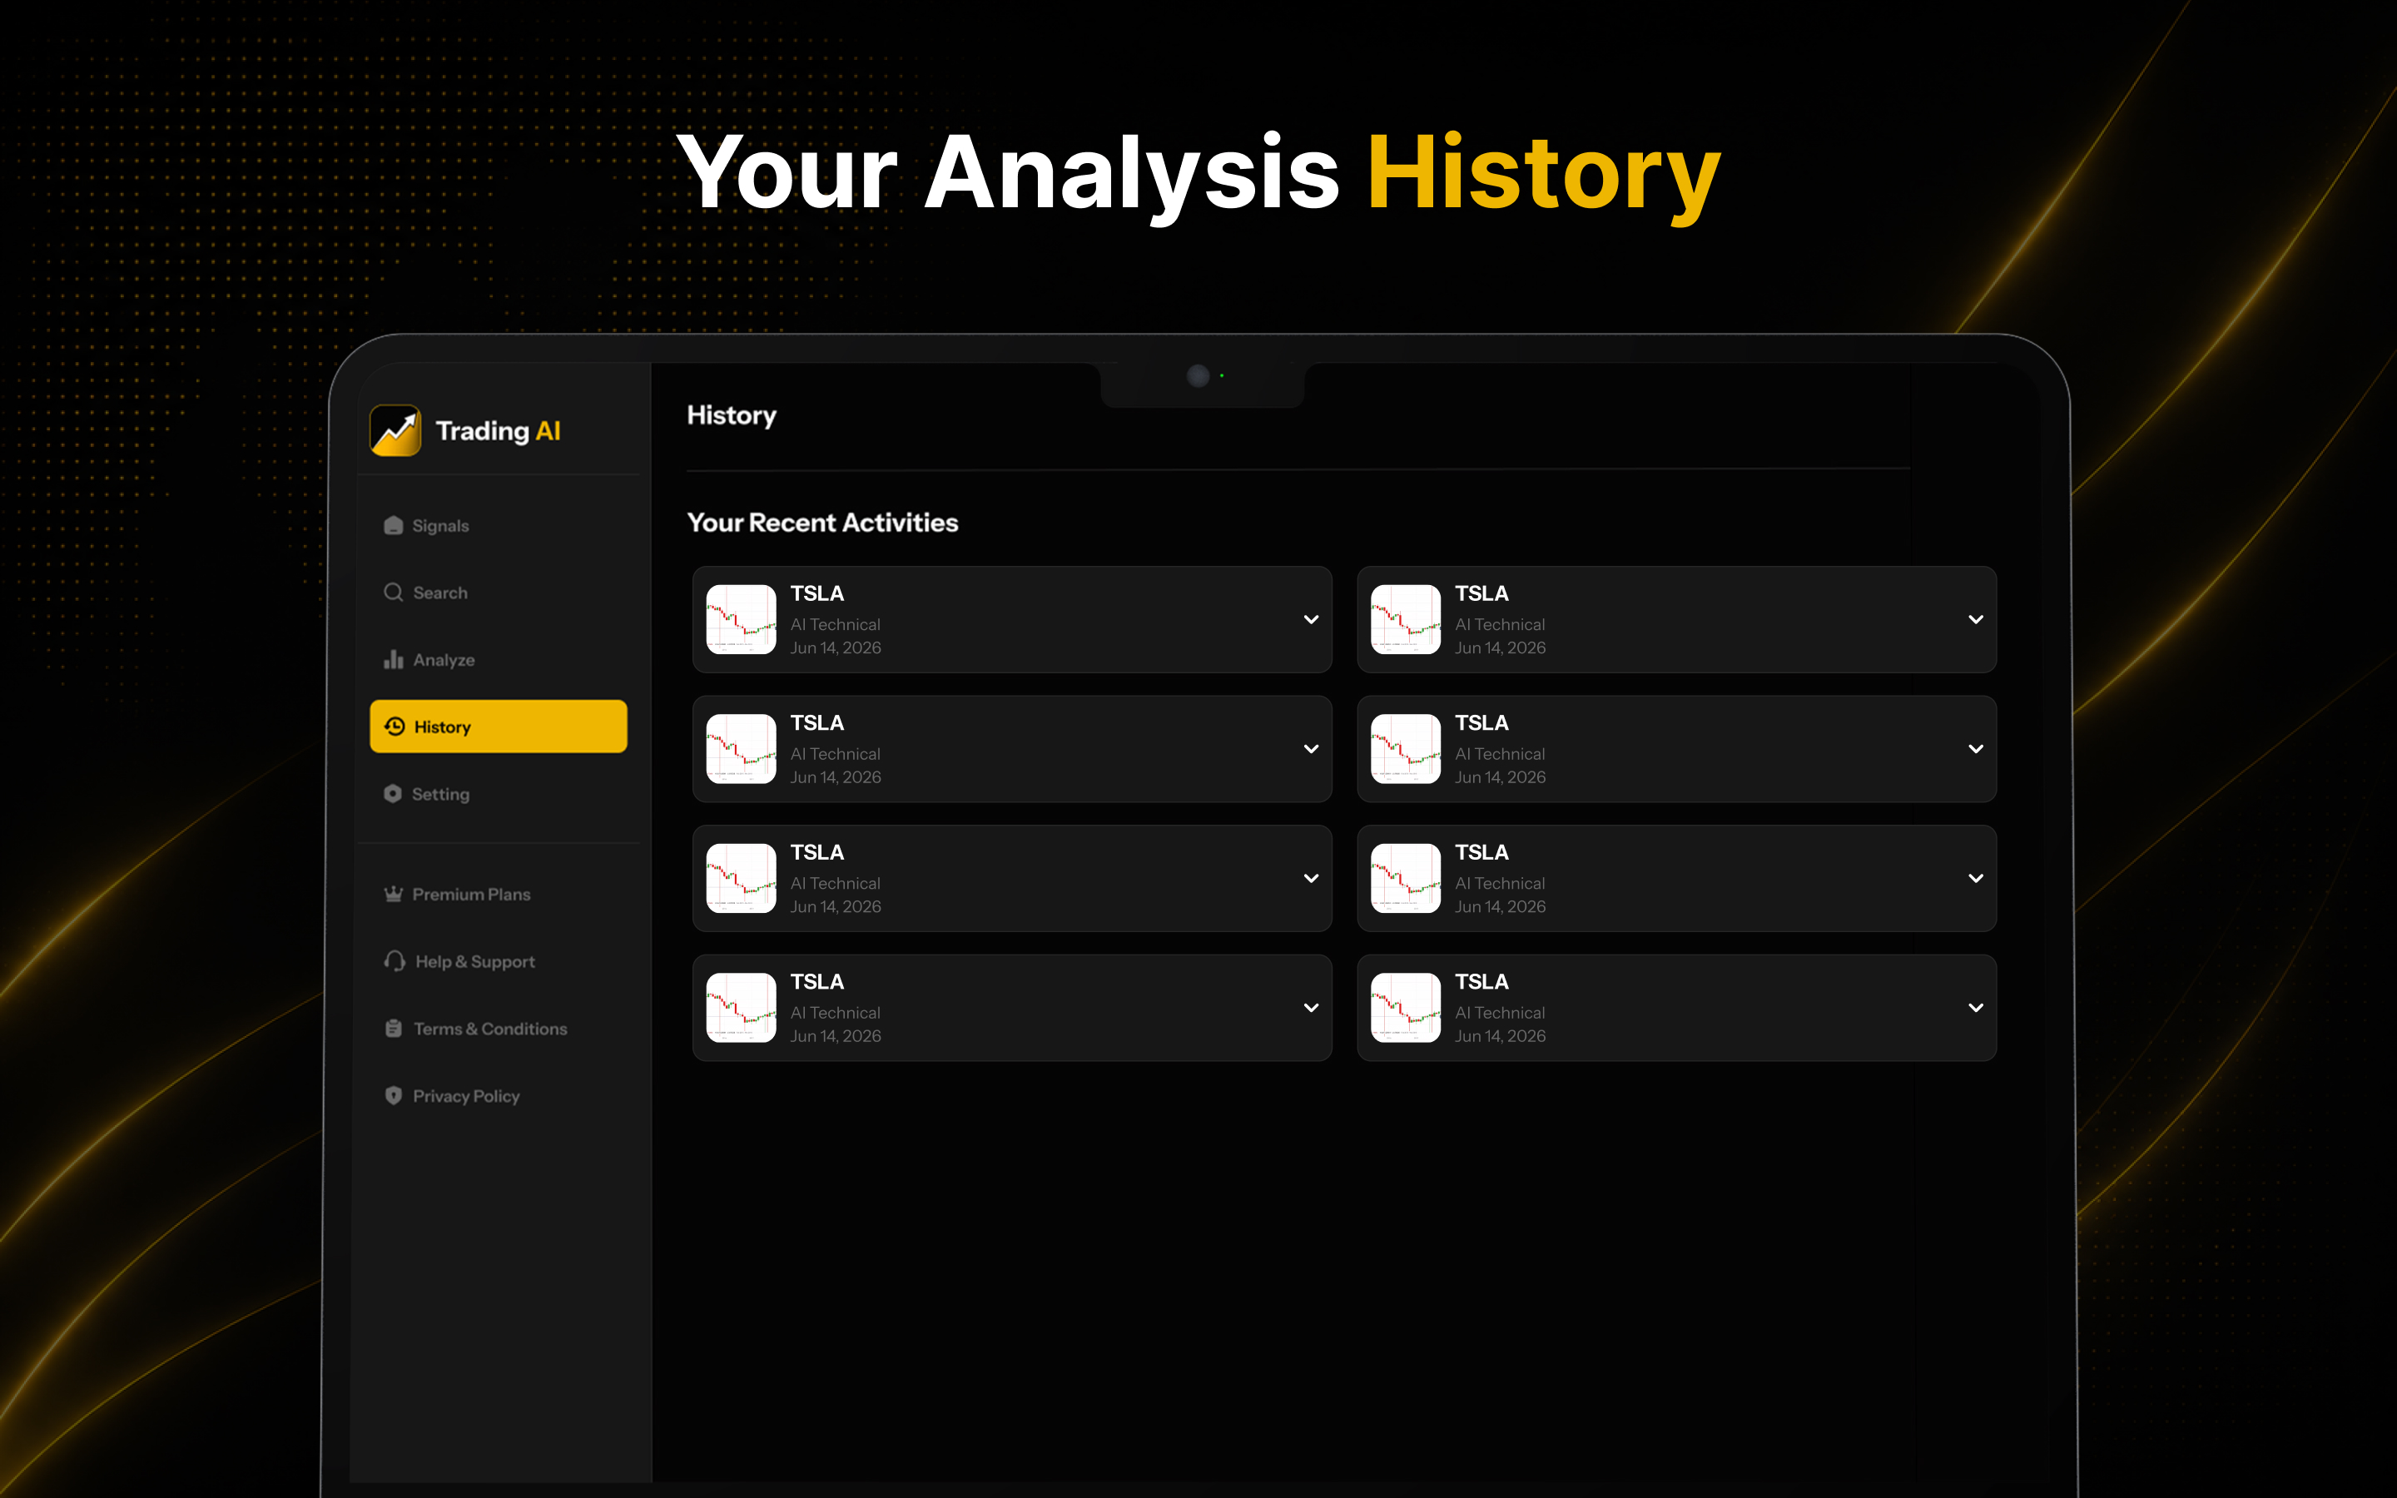The width and height of the screenshot is (2397, 1498).
Task: Click the "History" page header title
Action: point(732,415)
